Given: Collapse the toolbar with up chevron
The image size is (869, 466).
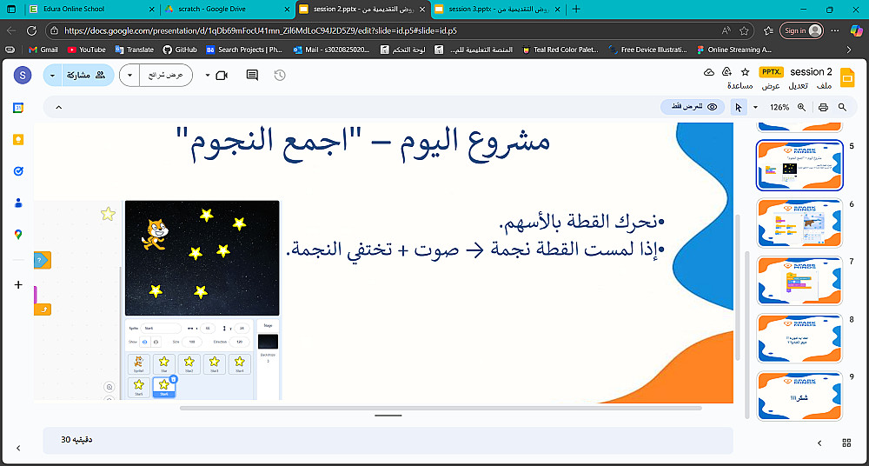Looking at the screenshot, I should (x=59, y=107).
